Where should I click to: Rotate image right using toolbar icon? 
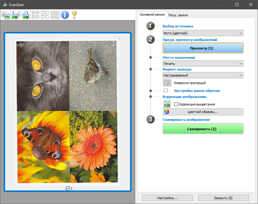tap(25, 15)
